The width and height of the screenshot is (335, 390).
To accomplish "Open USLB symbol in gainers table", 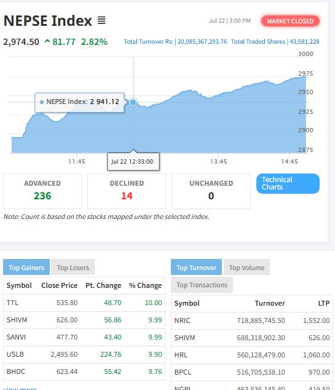I will [15, 354].
